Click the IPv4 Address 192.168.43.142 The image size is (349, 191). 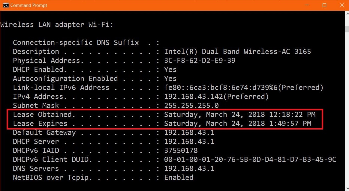[x=194, y=97]
